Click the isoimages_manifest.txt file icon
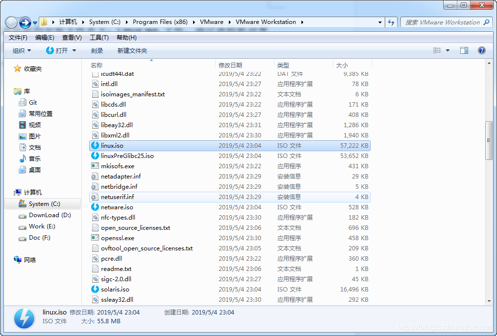 click(x=95, y=94)
